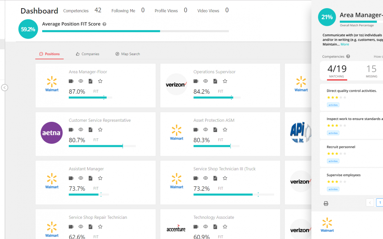Toggle eye icon on Service Shop Technician III
This screenshot has width=383, height=239.
(x=206, y=178)
